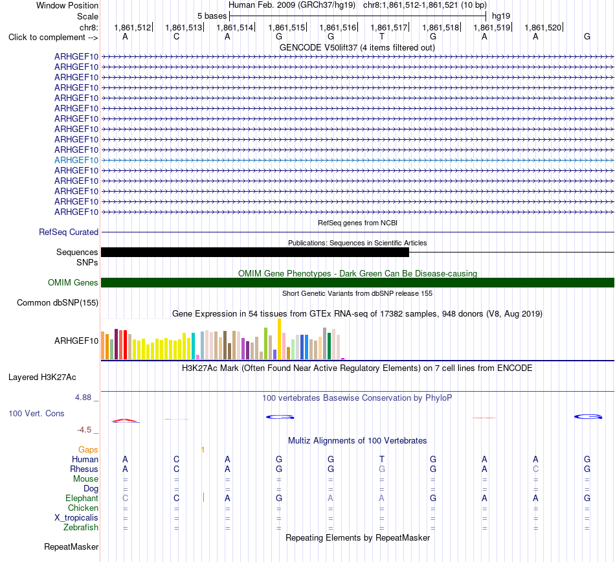Image resolution: width=615 pixels, height=562 pixels.
Task: Click the 'Elephant' alignment row label
Action: pos(82,498)
